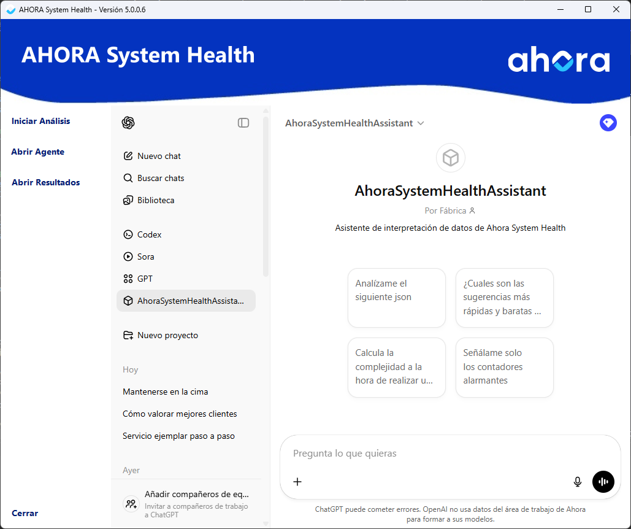Click the AhoraSystemHealthAssistant main heading
Image resolution: width=631 pixels, height=529 pixels.
[450, 191]
